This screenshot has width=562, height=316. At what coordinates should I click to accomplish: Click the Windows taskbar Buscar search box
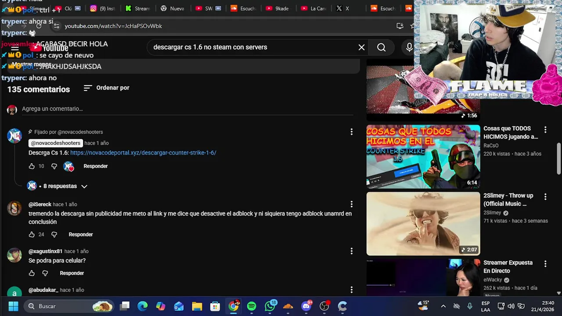coord(68,306)
